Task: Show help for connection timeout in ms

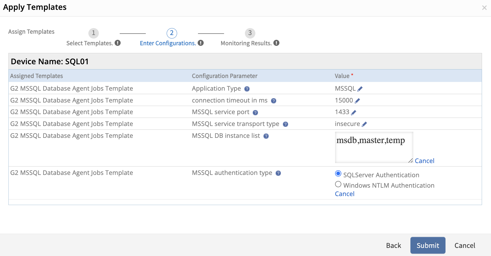Action: (274, 101)
